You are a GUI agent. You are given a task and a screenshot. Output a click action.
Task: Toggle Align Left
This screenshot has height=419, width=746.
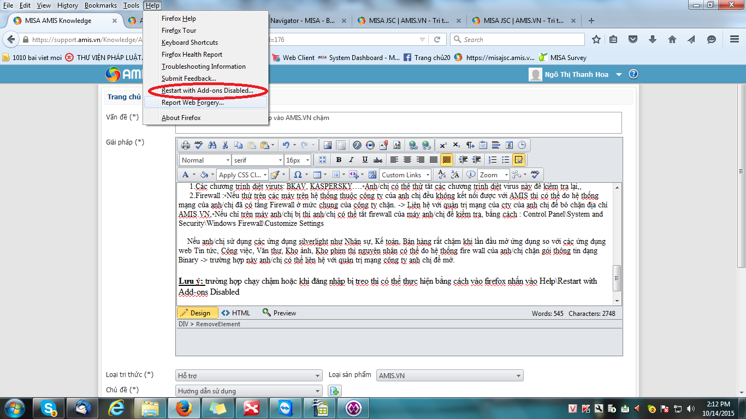coord(394,160)
